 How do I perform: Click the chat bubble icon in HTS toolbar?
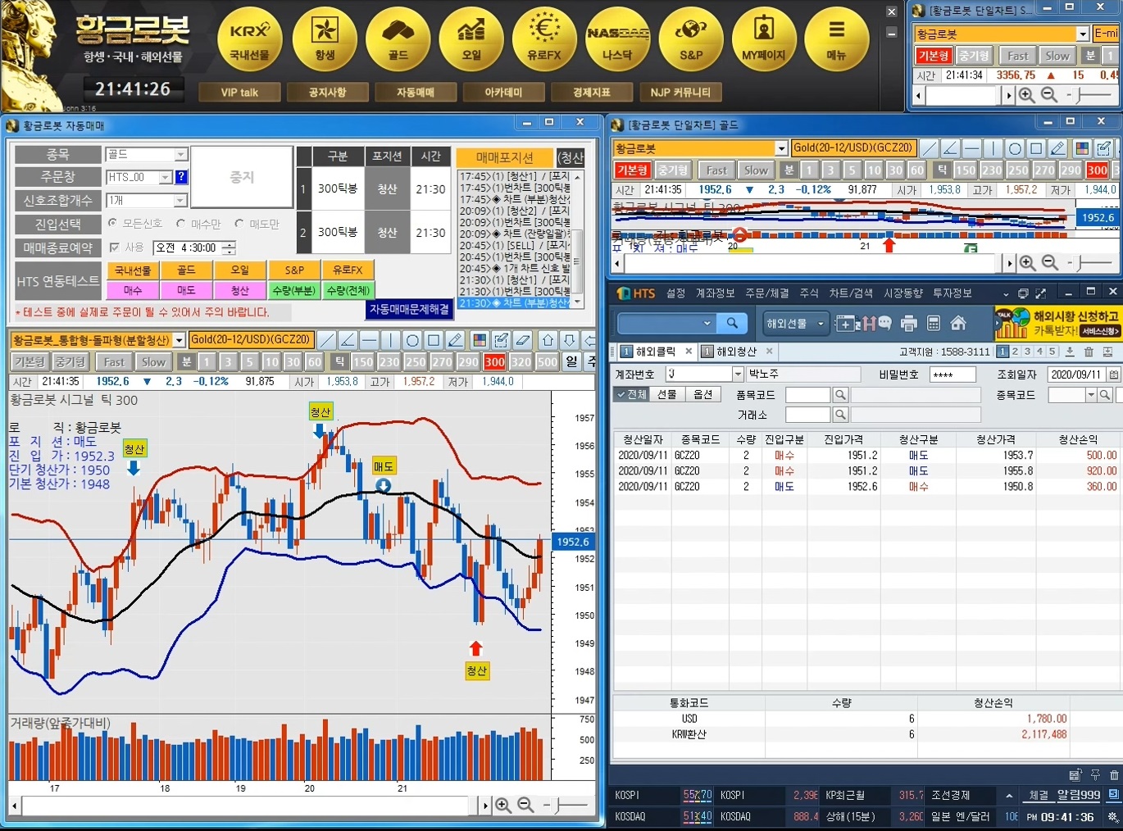[x=884, y=324]
